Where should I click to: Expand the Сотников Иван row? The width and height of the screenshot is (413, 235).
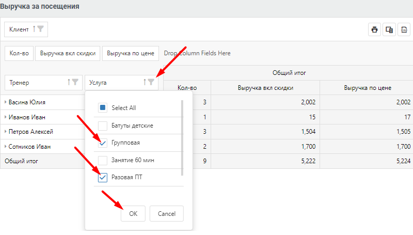pyautogui.click(x=5, y=147)
